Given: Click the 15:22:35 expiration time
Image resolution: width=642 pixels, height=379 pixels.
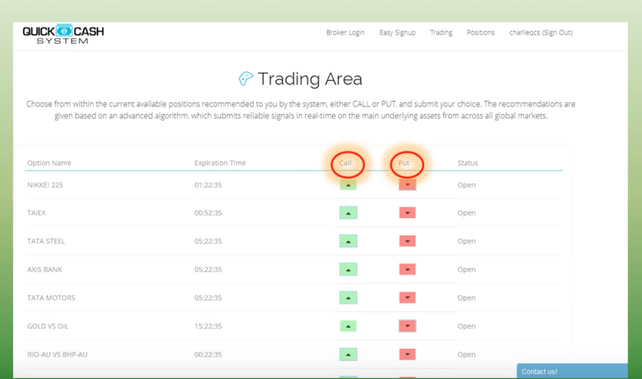Looking at the screenshot, I should 208,326.
